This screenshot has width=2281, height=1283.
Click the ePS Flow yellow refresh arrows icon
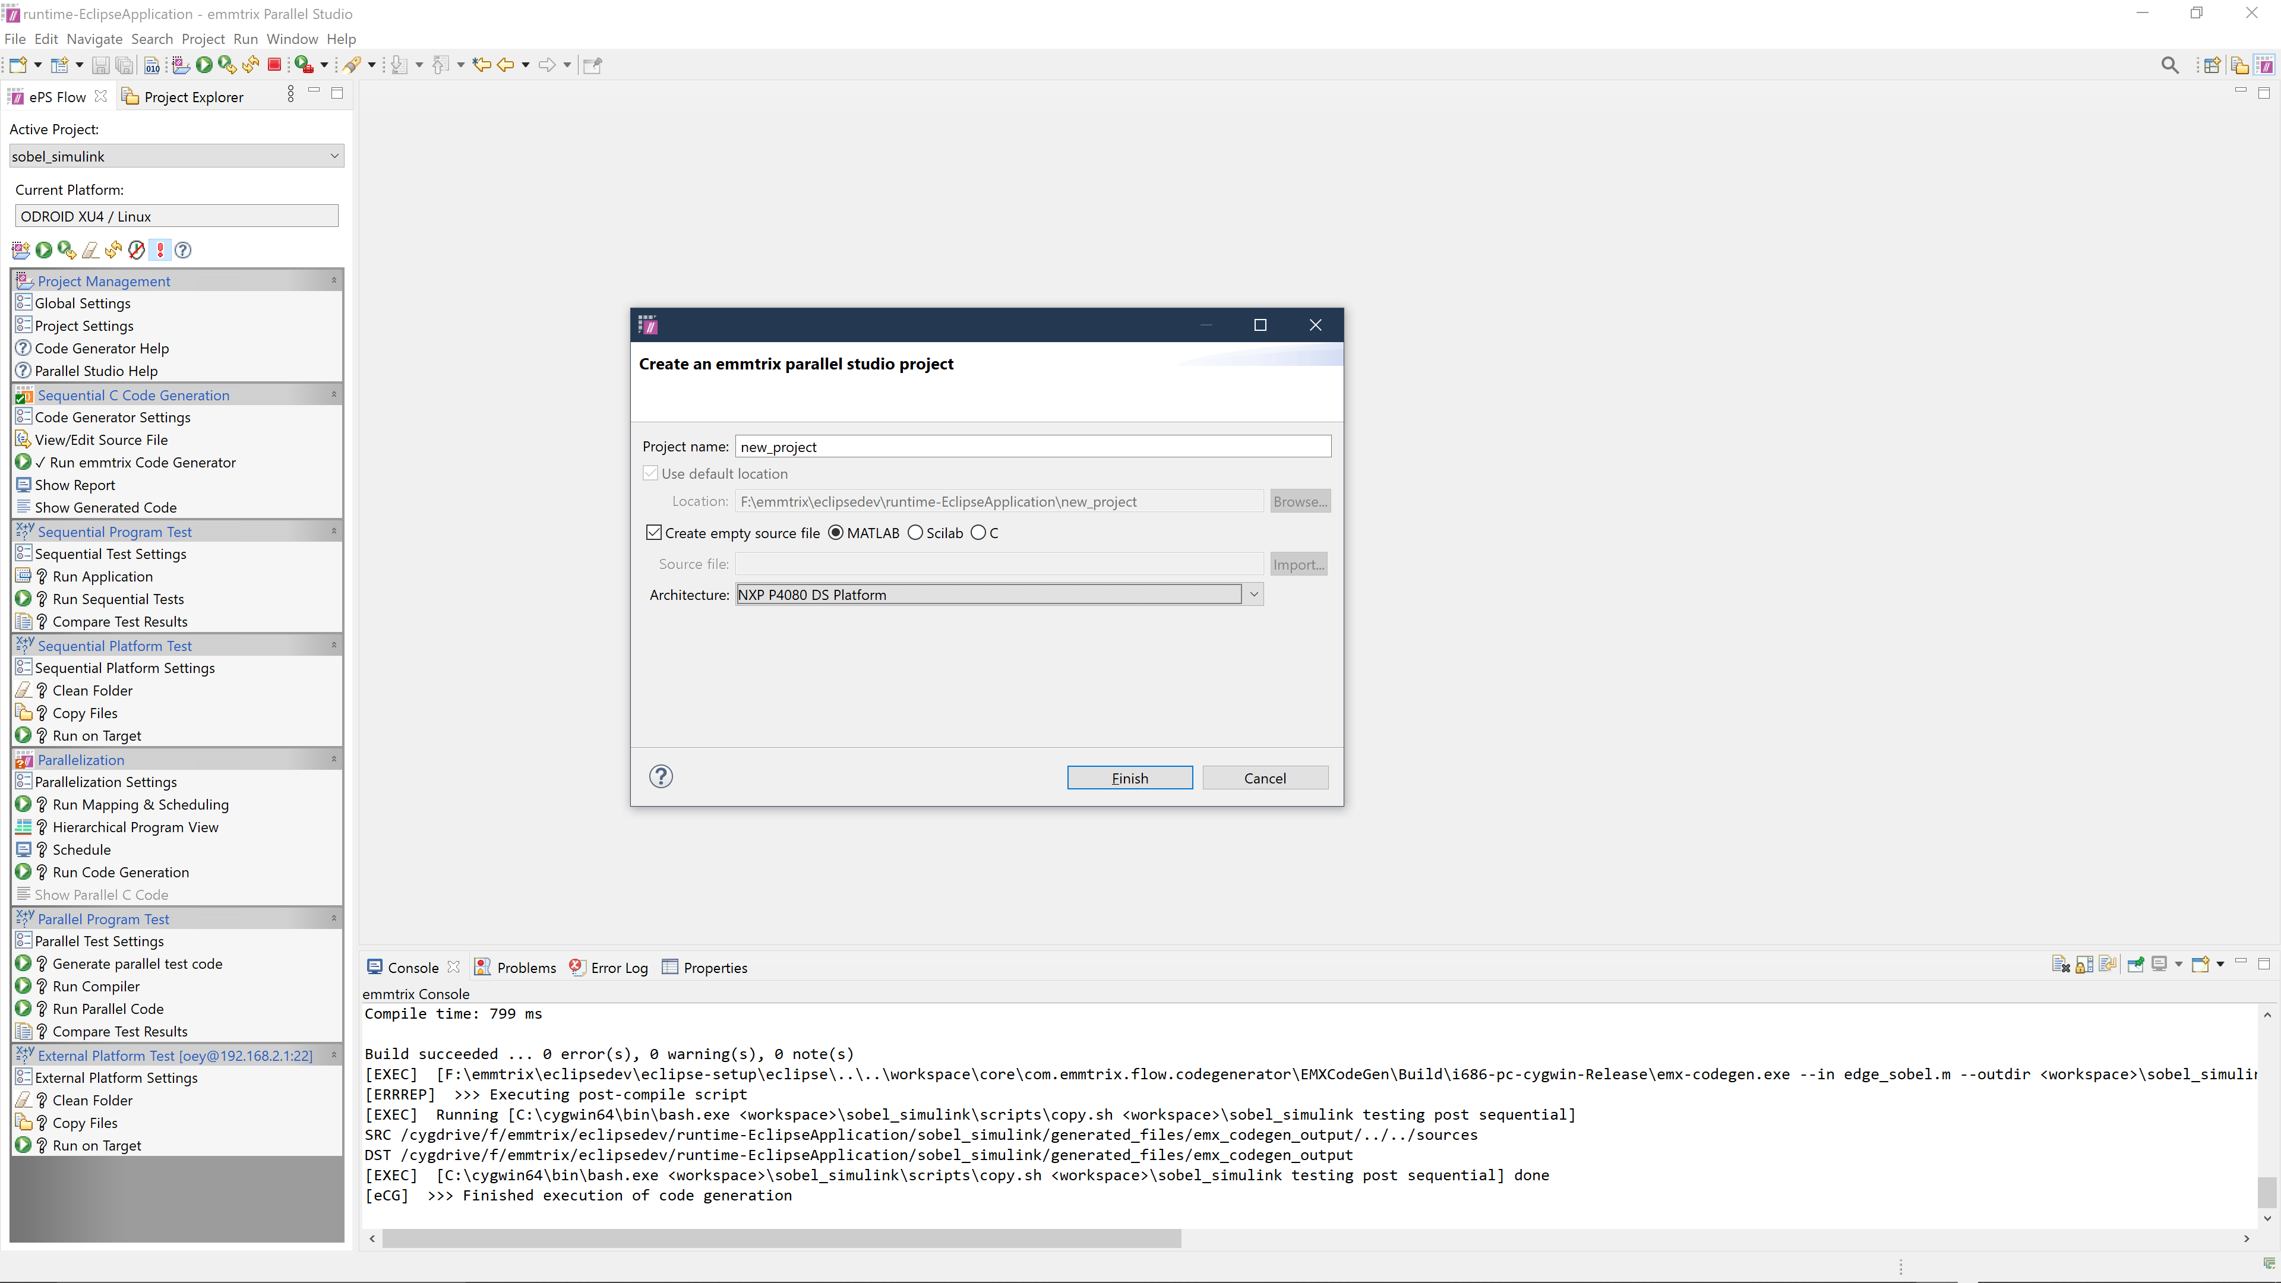point(113,251)
